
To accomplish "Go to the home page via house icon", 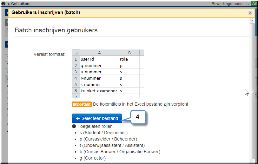I will click(x=3, y=3).
